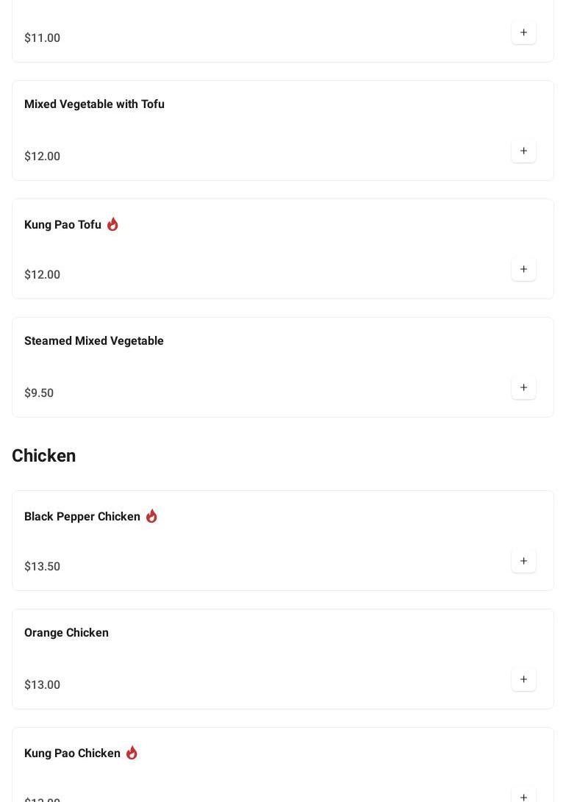Add Steamed Mixed Vegetable to order
This screenshot has width=566, height=802.
tap(523, 387)
